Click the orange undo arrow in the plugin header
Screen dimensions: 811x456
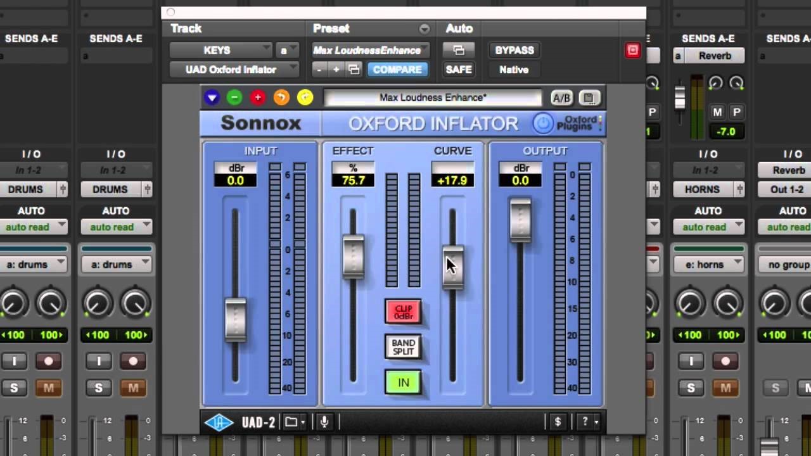coord(280,98)
